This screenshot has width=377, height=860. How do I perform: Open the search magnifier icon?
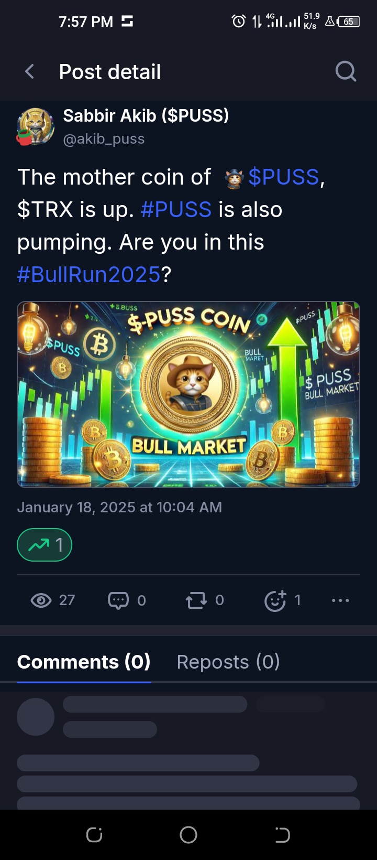tap(346, 71)
